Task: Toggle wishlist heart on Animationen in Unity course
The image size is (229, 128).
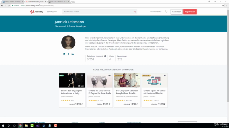Action: [82, 76]
